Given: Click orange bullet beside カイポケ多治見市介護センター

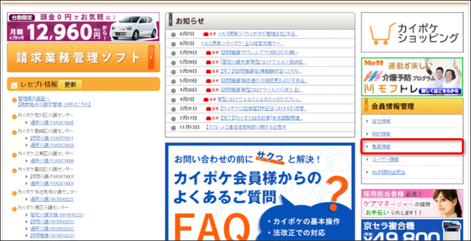Looking at the screenshot, I should coord(14,193).
